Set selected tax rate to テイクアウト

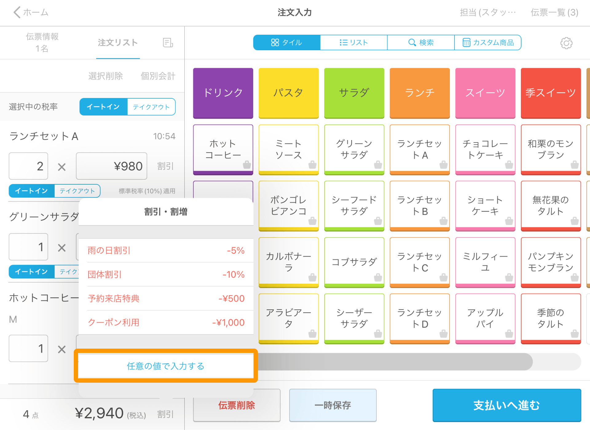click(x=151, y=107)
